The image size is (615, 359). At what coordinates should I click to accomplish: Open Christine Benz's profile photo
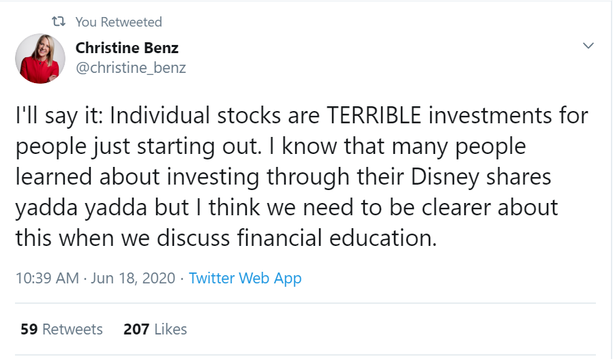[x=42, y=59]
